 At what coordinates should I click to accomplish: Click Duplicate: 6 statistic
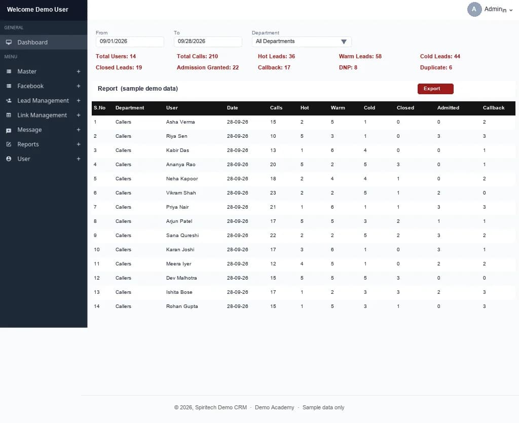pyautogui.click(x=436, y=67)
